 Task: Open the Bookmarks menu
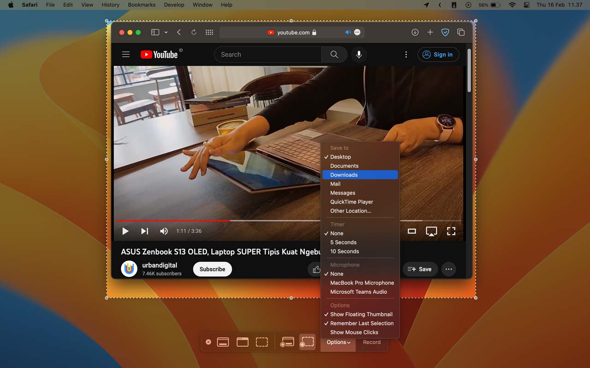[142, 5]
